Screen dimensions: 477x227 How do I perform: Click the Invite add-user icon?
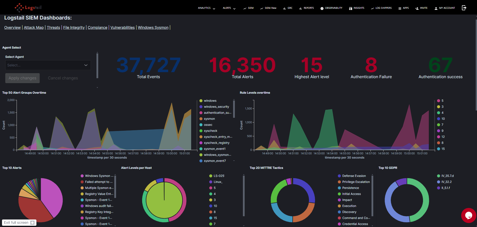(x=417, y=8)
